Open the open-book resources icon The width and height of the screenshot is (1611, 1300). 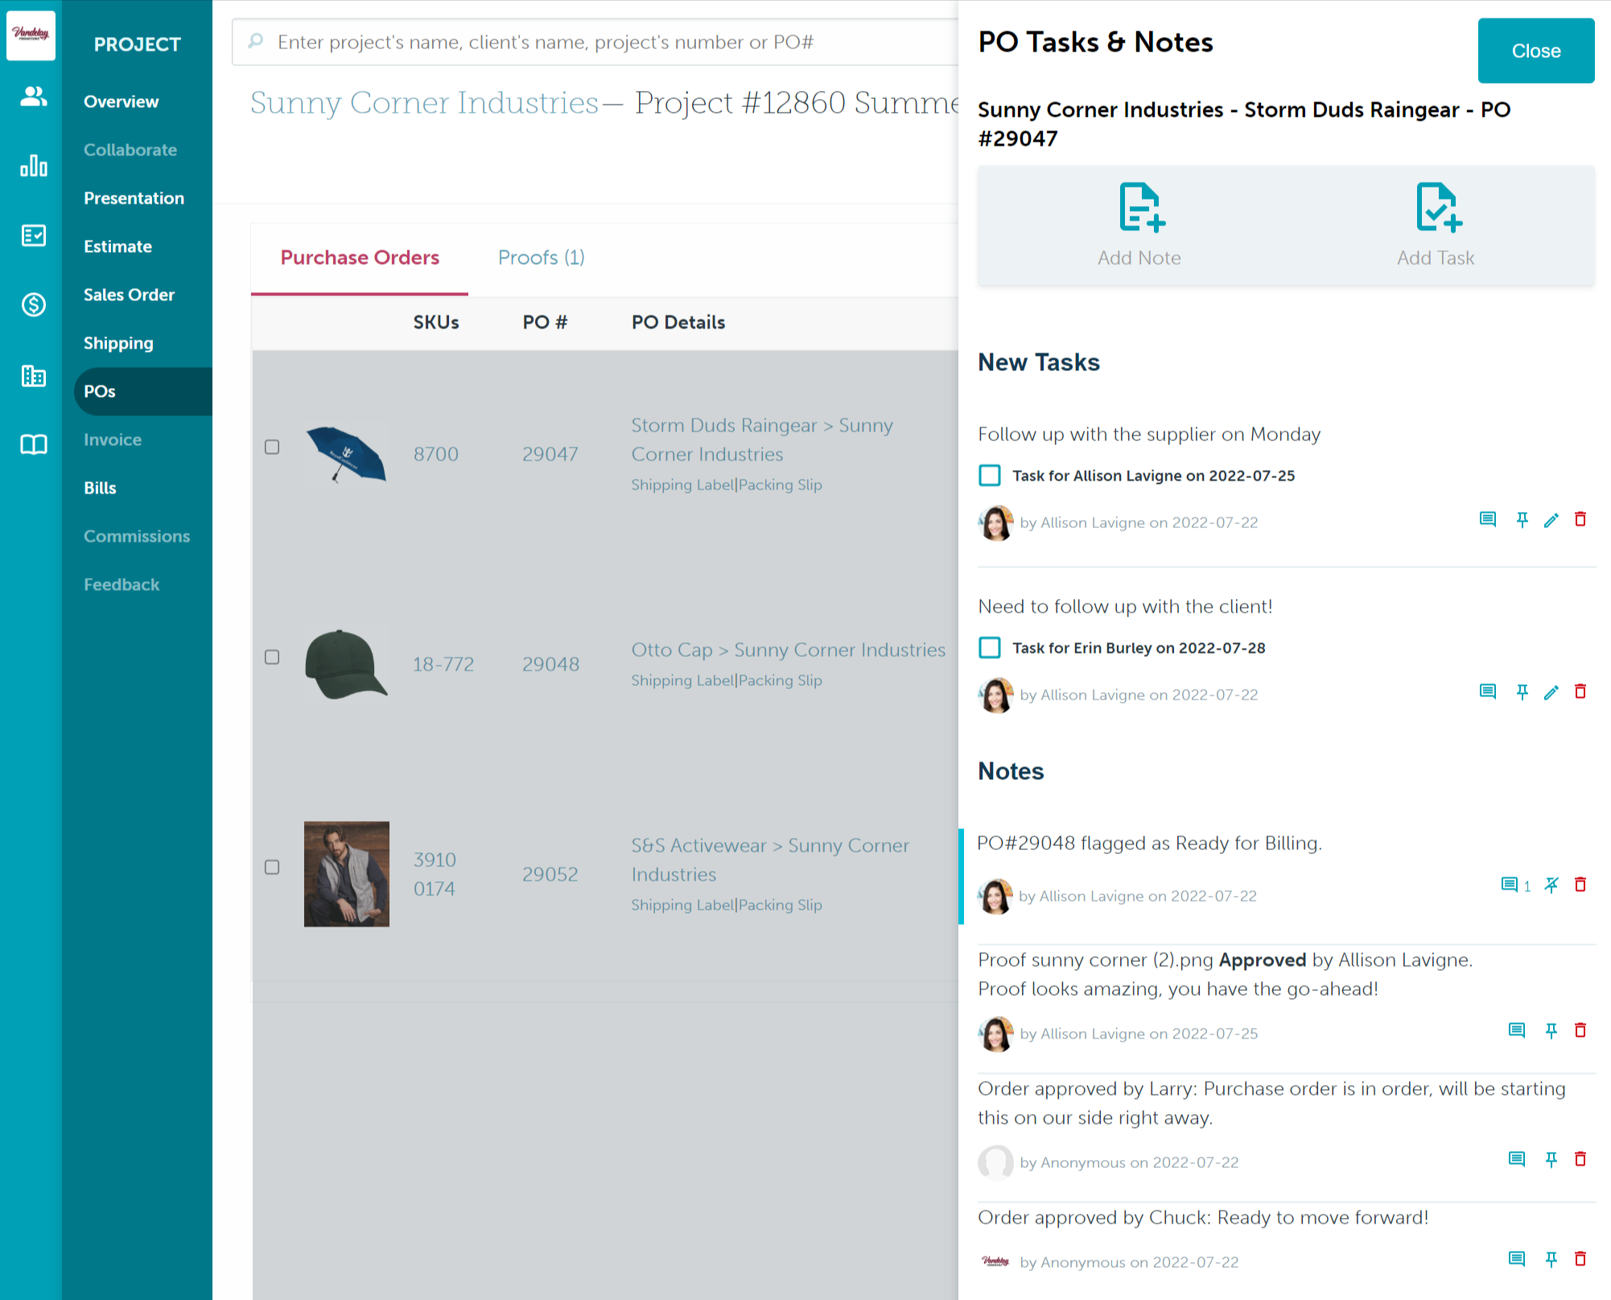click(x=33, y=444)
